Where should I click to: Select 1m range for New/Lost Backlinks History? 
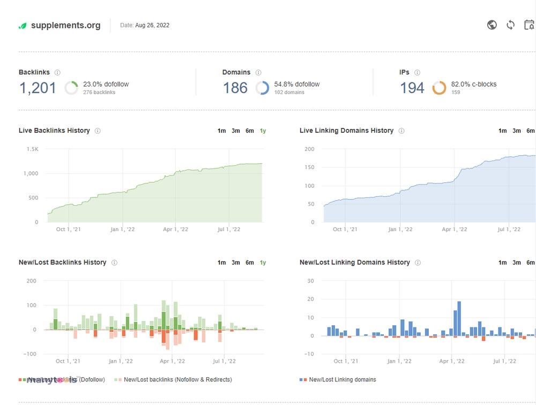(221, 262)
